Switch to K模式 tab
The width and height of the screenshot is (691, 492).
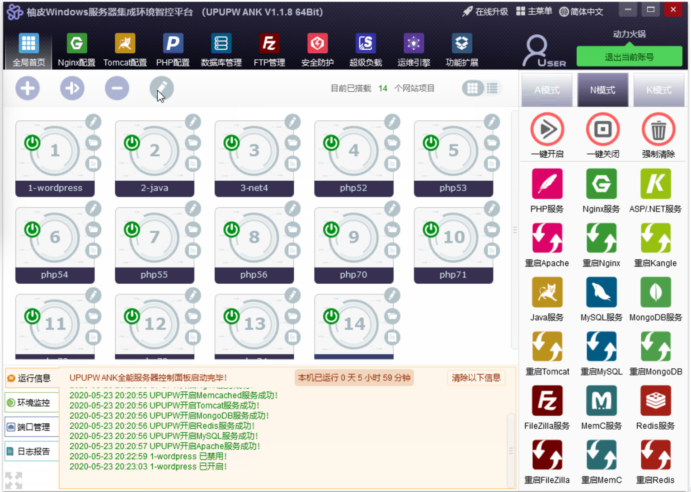658,90
